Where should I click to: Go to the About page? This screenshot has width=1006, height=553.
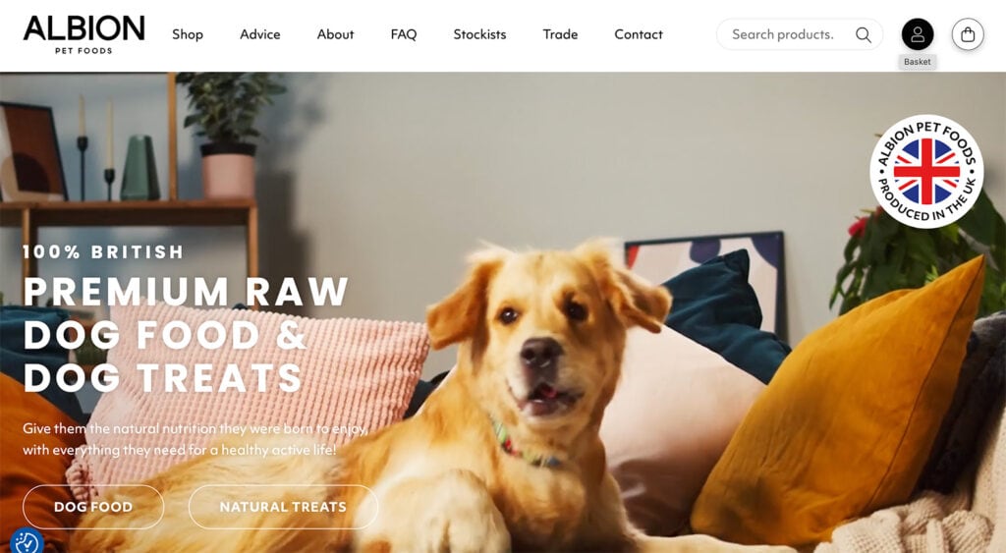click(x=335, y=34)
